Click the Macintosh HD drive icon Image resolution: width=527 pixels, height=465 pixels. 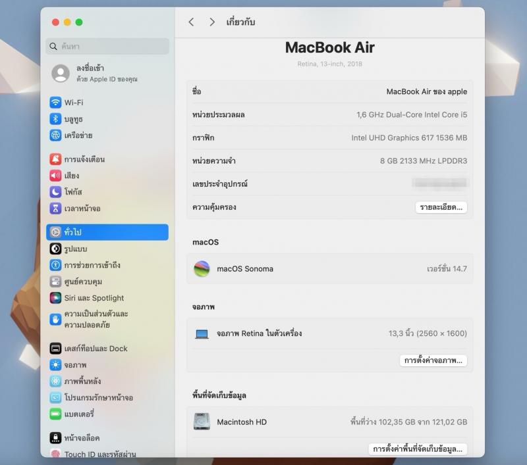pyautogui.click(x=202, y=422)
